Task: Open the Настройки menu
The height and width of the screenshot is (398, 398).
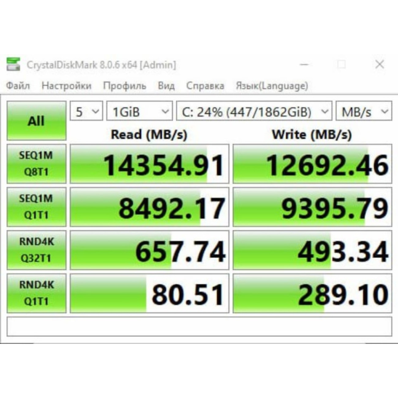Action: pos(66,86)
